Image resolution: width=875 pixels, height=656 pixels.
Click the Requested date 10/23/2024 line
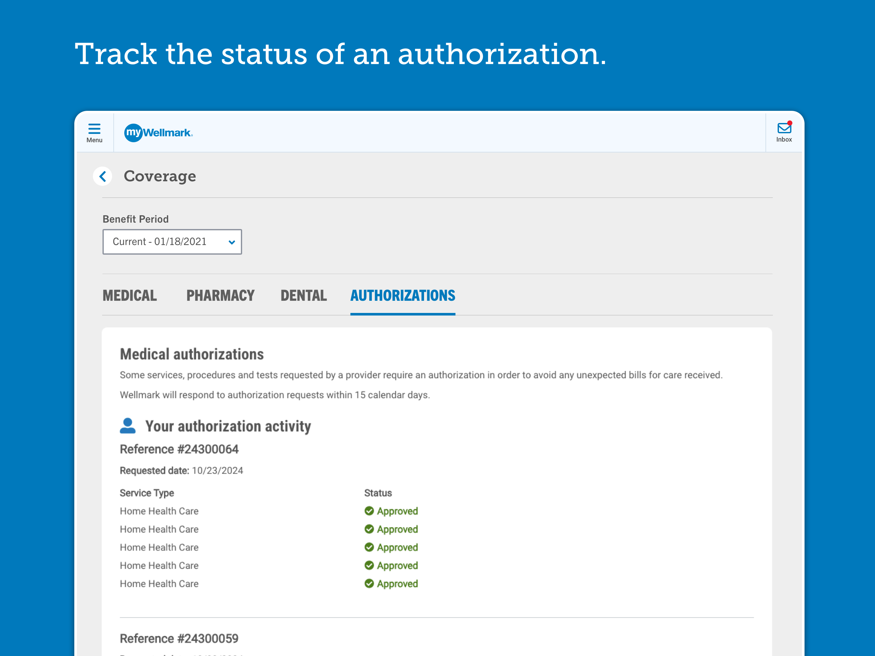click(182, 471)
